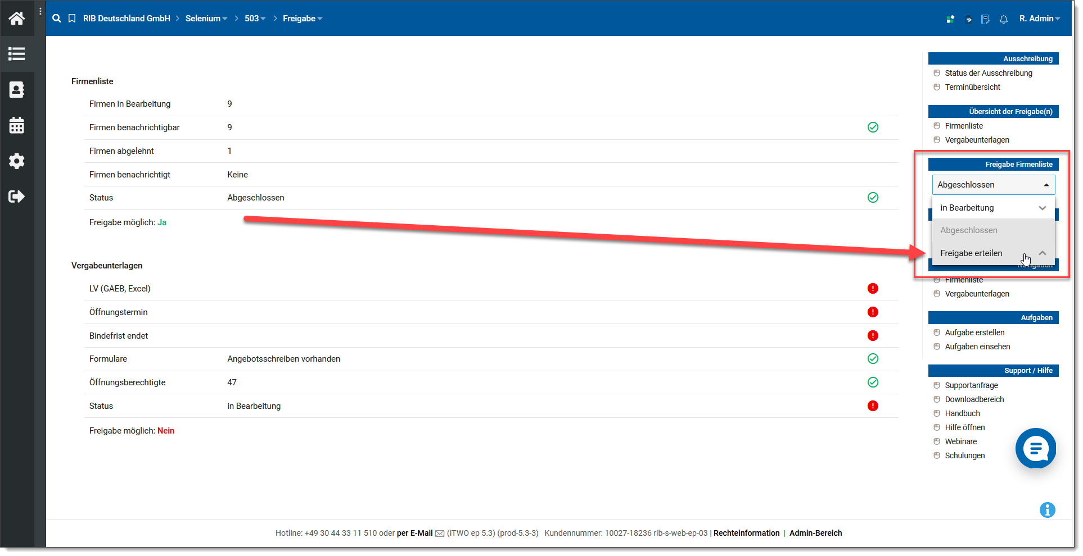Click 'Freigabe möglich: Ja' text
Viewport: 1083px width, 556px height.
tap(128, 222)
